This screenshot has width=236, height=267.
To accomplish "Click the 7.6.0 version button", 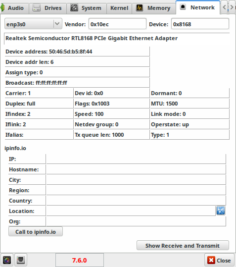I will [79, 260].
